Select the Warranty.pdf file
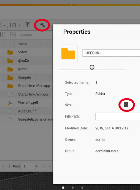The image size is (140, 190). pos(26,103)
